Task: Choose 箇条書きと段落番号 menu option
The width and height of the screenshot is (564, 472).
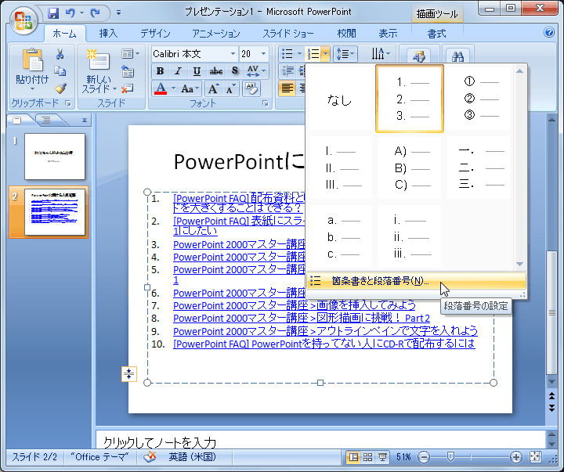Action: point(380,281)
